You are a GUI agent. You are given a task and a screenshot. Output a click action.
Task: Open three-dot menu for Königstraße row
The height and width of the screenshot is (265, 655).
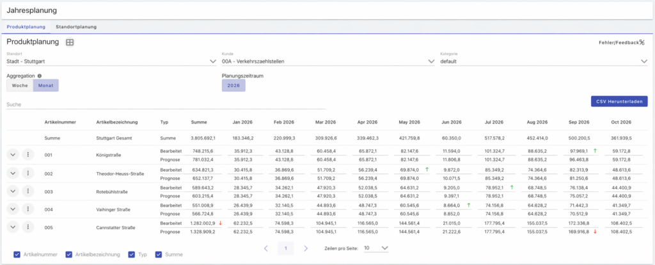(x=27, y=154)
